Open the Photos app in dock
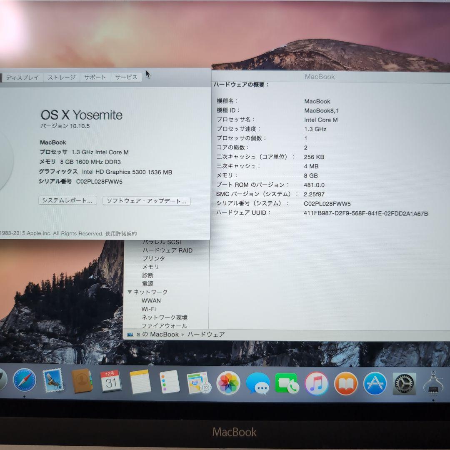The image size is (450, 450). coord(228,383)
